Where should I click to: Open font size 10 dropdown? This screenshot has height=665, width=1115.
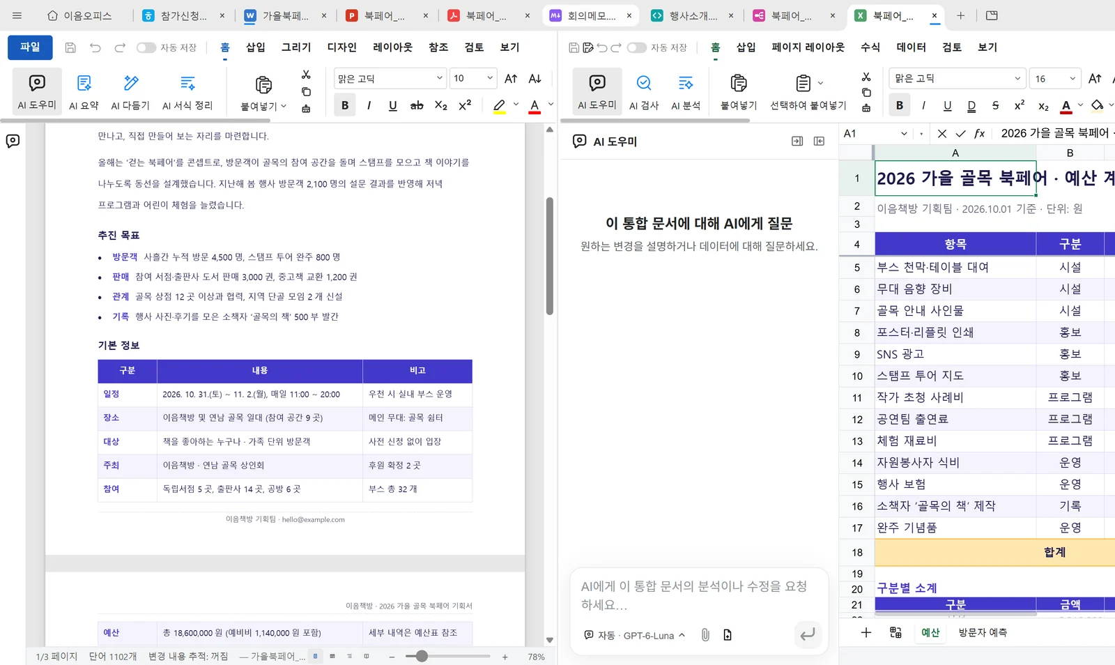pos(490,78)
